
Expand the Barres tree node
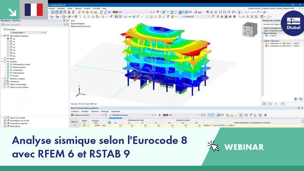coord(2,58)
